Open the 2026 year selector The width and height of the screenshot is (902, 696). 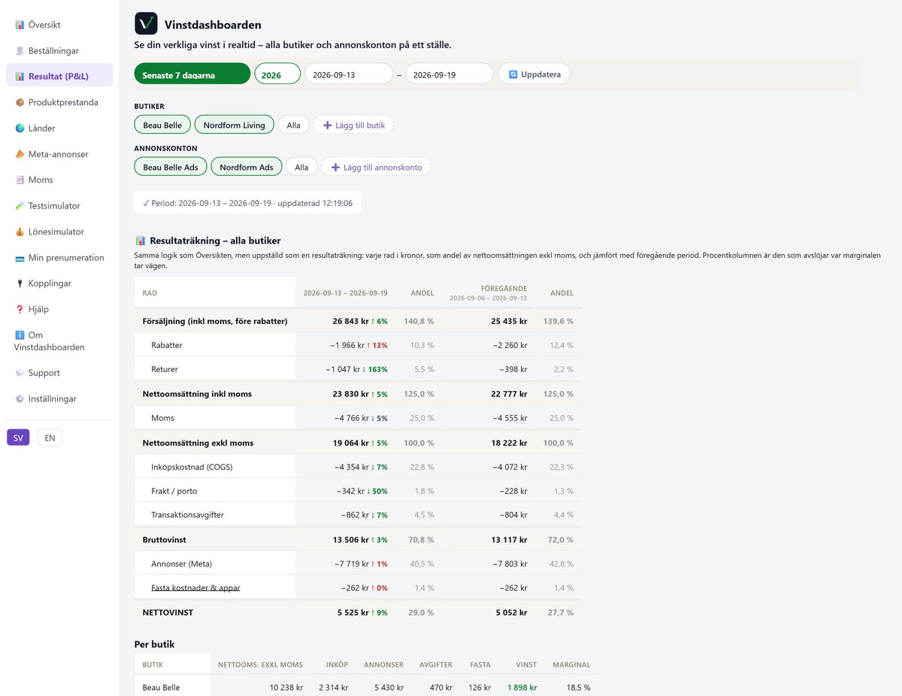(277, 74)
